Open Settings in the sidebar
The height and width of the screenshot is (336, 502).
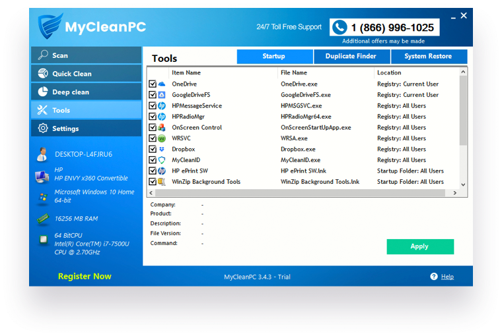pyautogui.click(x=87, y=128)
